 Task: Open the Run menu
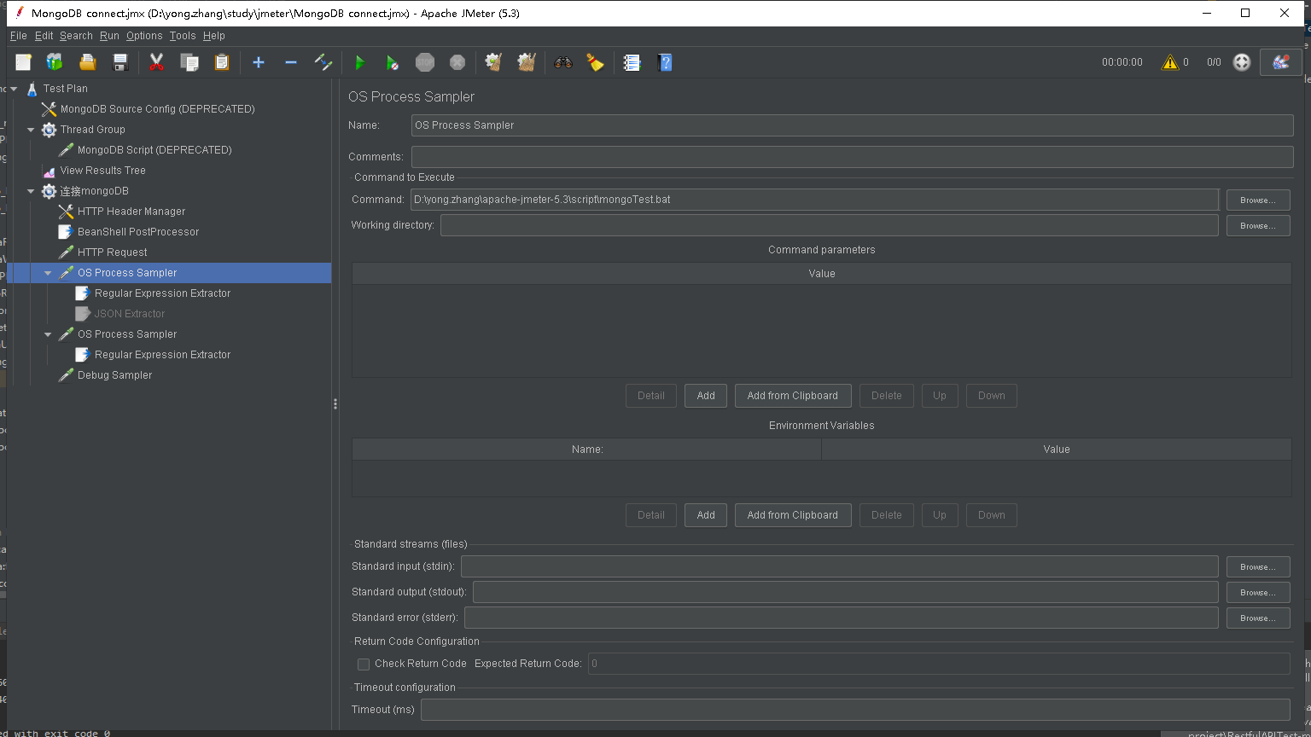click(109, 36)
